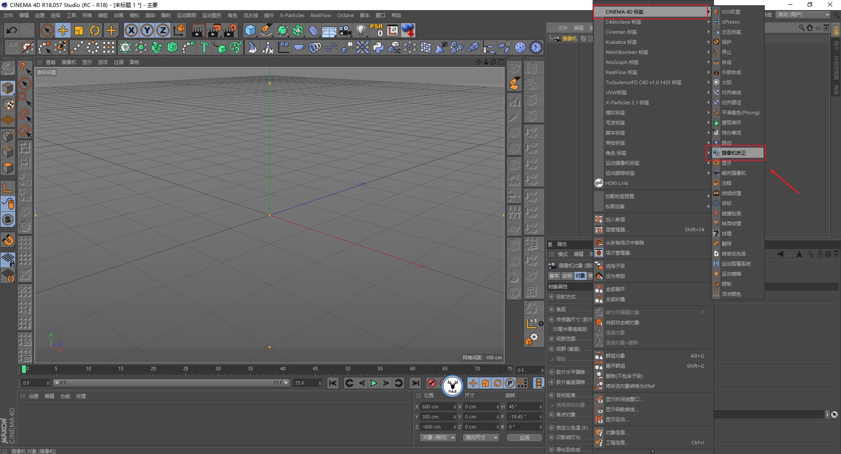Select the Move tool in the top toolbar
The width and height of the screenshot is (841, 454).
[63, 30]
